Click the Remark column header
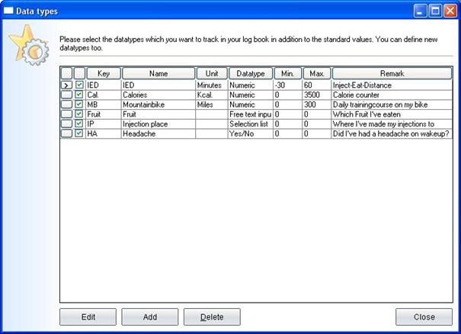 (x=392, y=74)
